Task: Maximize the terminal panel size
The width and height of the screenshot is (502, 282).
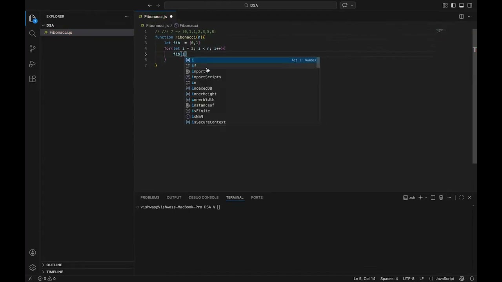Action: [x=462, y=197]
